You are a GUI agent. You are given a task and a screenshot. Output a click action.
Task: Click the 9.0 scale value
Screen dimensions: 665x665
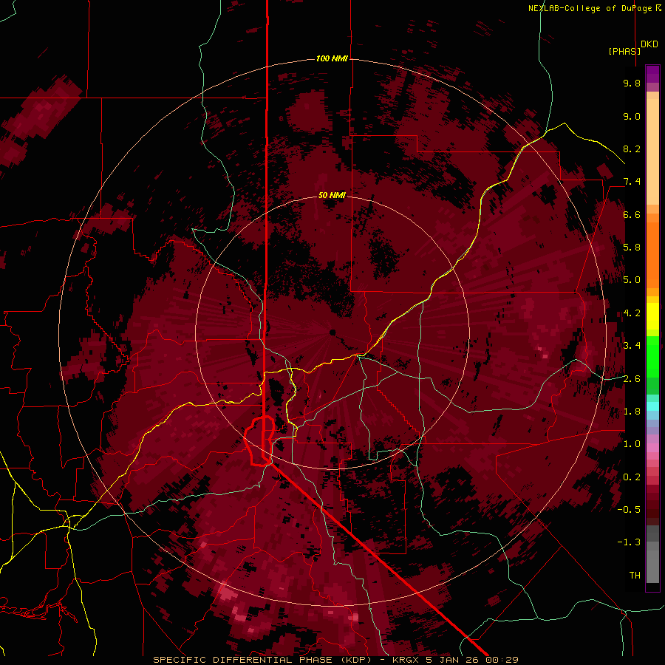click(632, 116)
